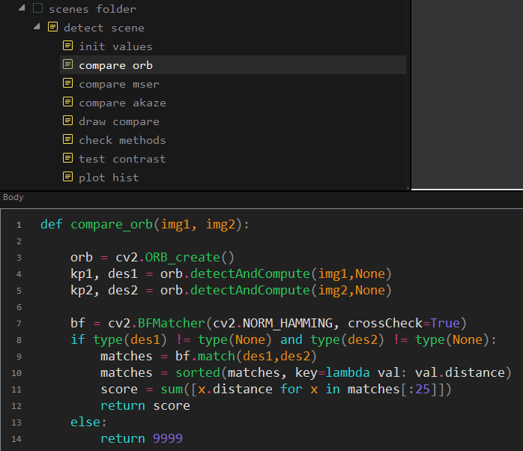Collapse the detect scene node

37,26
